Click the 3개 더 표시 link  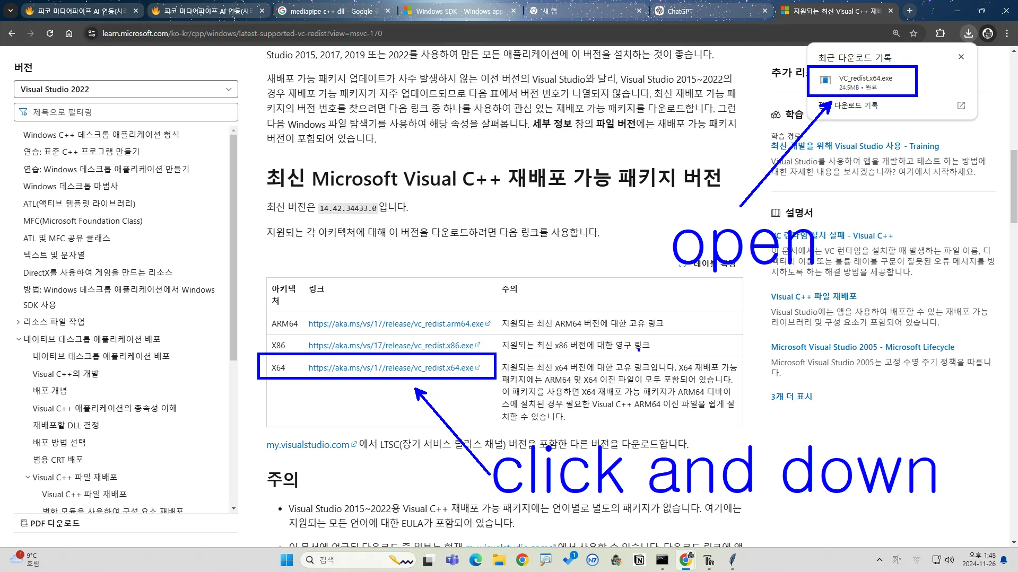[791, 396]
